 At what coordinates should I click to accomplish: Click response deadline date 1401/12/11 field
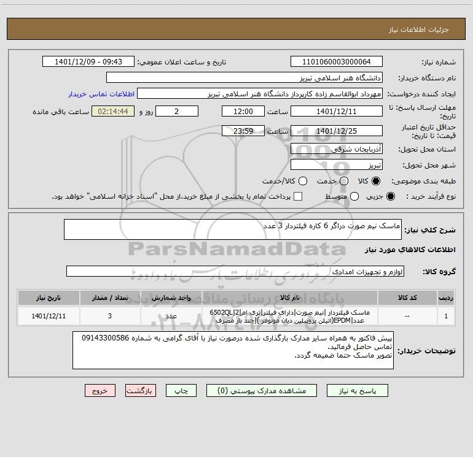(x=337, y=111)
